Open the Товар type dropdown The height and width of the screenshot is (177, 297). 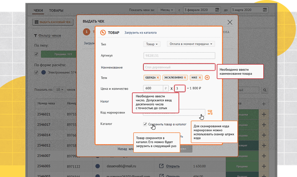point(152,44)
